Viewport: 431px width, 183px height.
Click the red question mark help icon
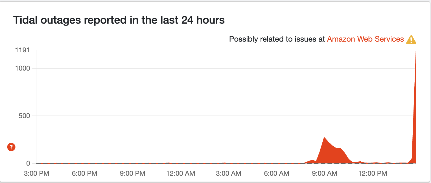[11, 147]
